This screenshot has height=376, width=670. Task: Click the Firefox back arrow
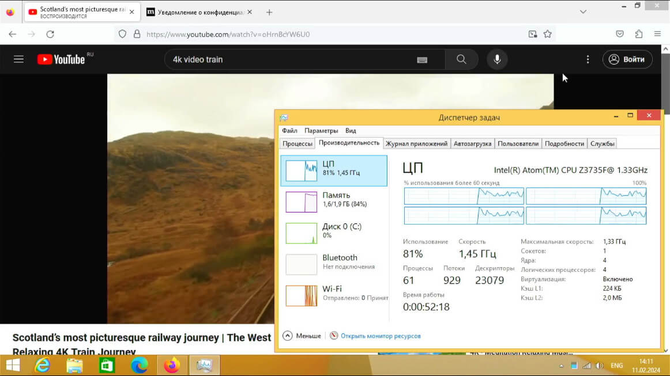(x=12, y=34)
